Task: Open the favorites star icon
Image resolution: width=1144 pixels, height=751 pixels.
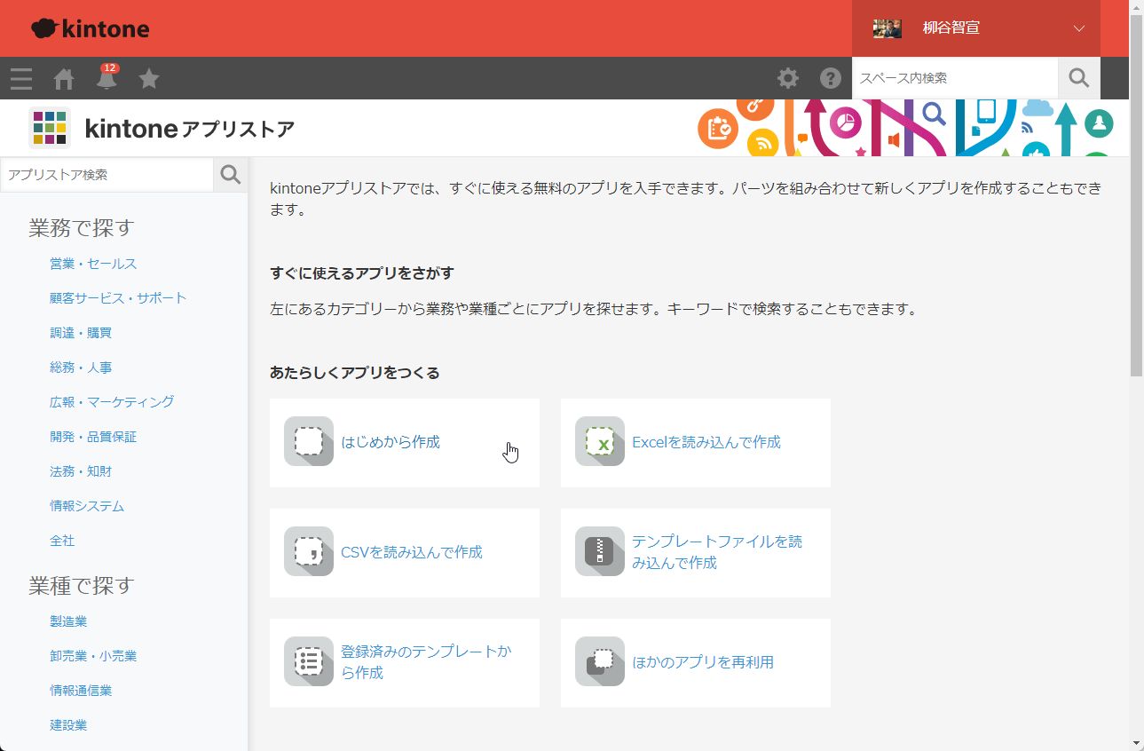Action: pos(149,79)
